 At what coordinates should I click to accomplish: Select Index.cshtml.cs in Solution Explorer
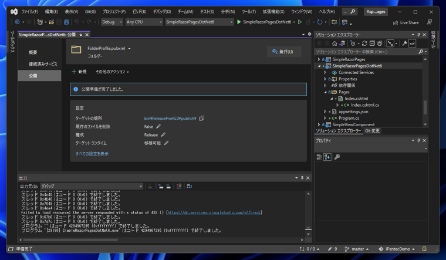pos(364,105)
